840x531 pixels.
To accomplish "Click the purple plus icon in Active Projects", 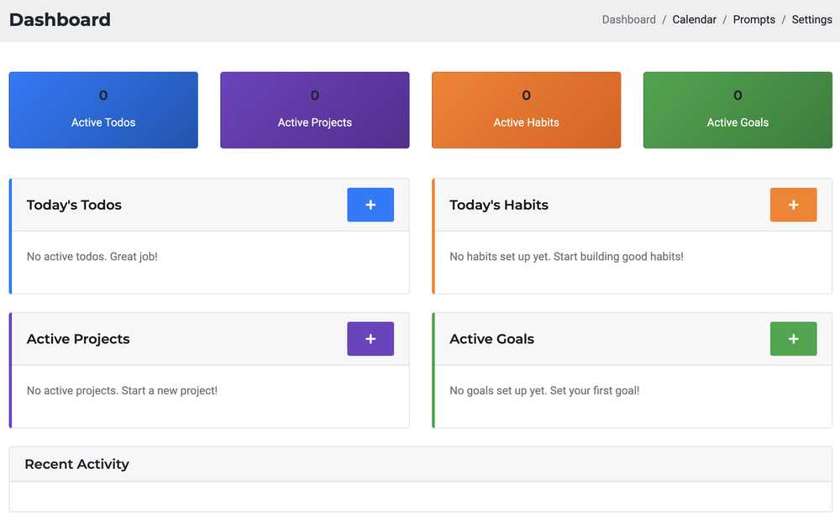I will click(x=370, y=339).
